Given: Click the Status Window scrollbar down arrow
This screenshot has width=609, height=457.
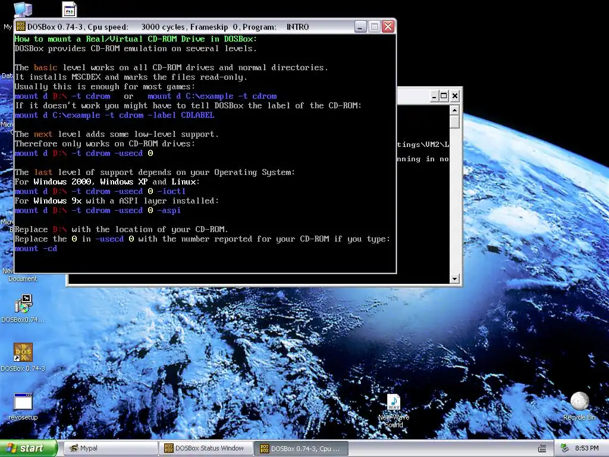Looking at the screenshot, I should [454, 278].
